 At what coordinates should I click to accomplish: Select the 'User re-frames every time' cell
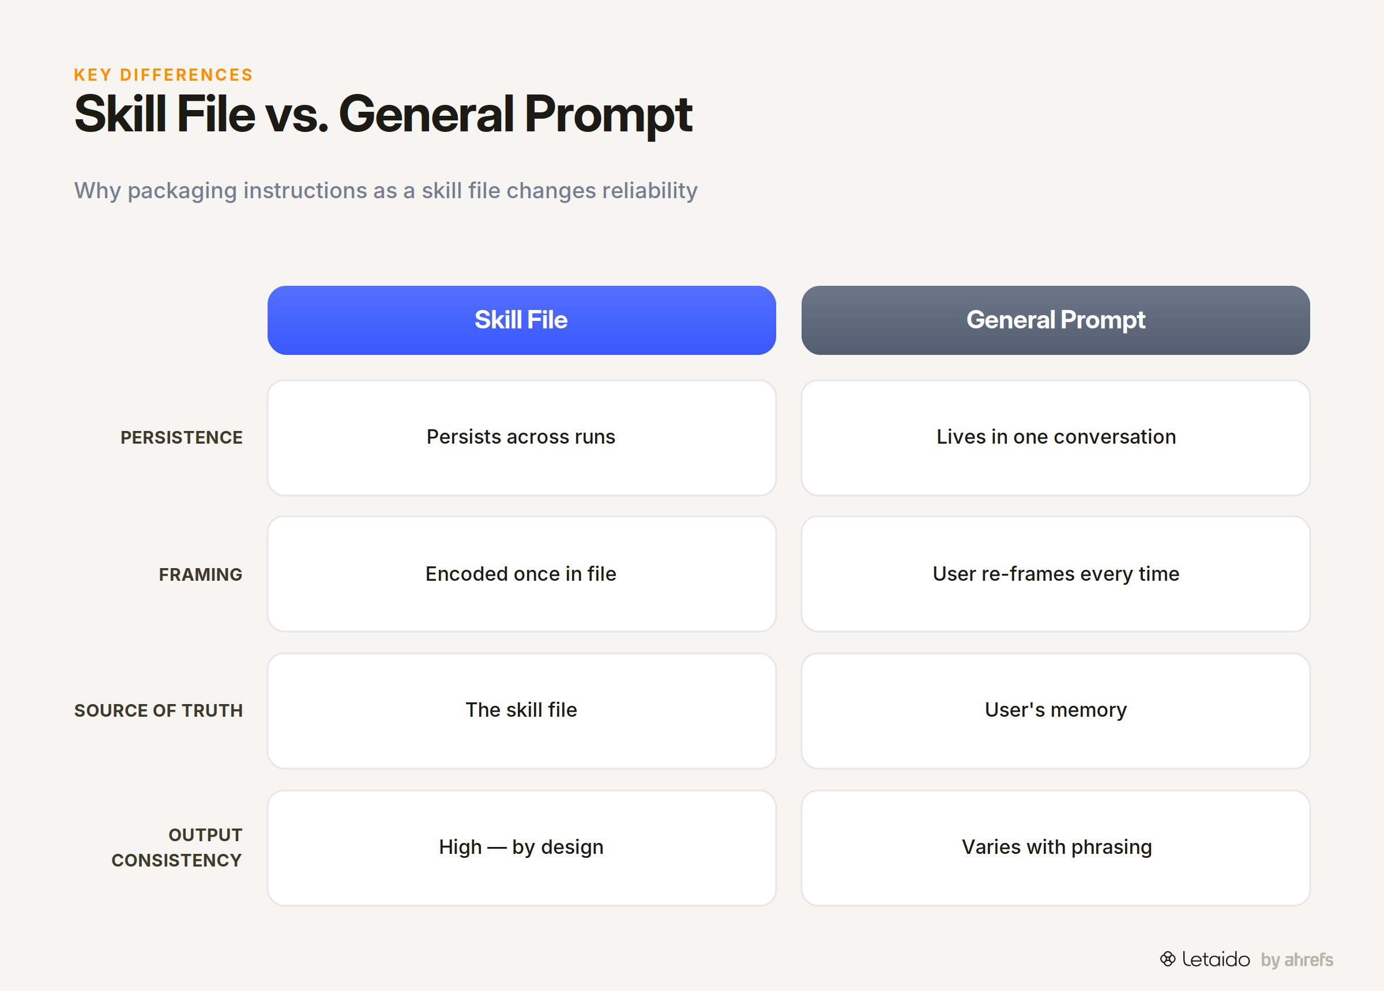point(1055,574)
